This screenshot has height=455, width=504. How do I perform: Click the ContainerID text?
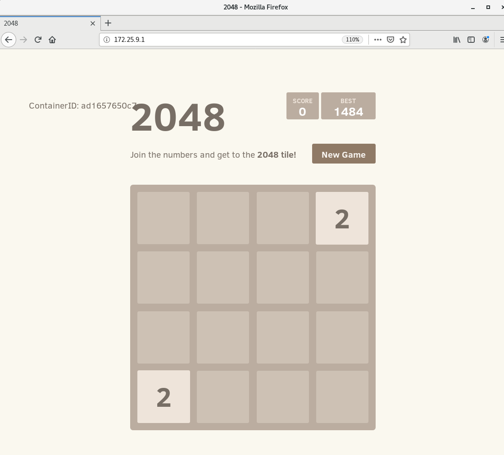click(82, 106)
